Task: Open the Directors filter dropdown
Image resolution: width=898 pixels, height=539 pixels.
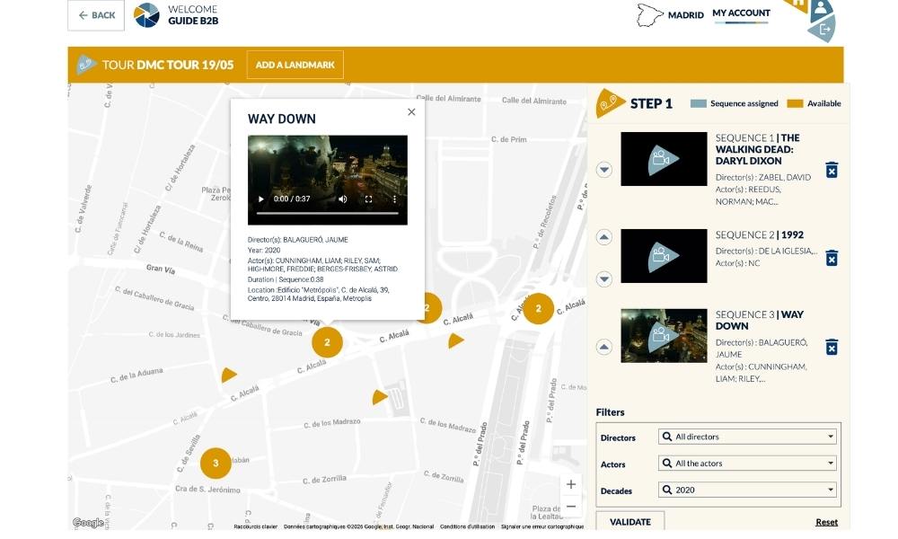Action: [x=748, y=437]
